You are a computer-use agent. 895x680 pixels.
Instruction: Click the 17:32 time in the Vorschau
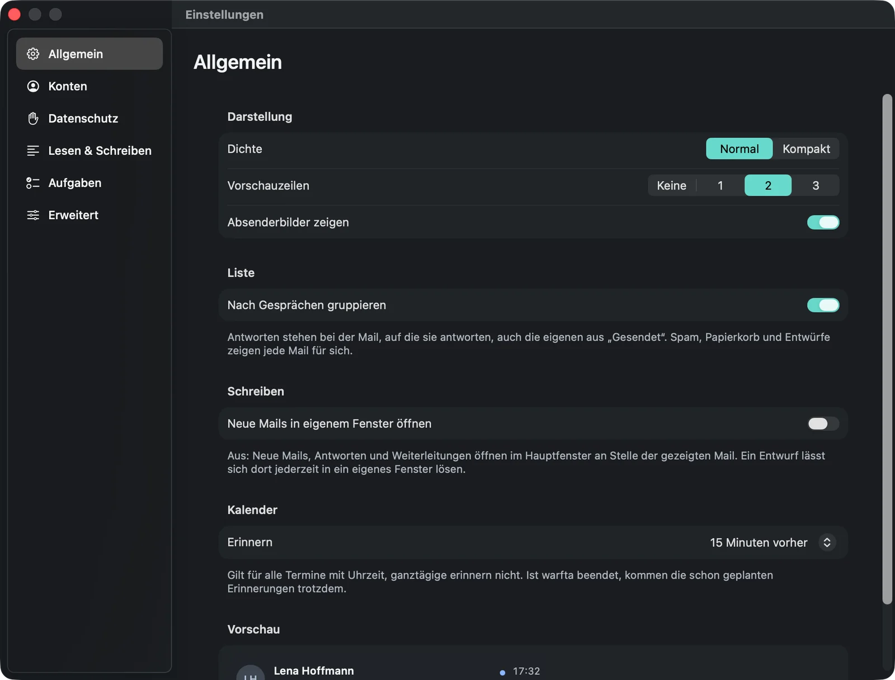click(x=526, y=671)
